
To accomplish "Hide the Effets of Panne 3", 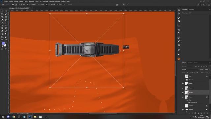I will (187, 100).
